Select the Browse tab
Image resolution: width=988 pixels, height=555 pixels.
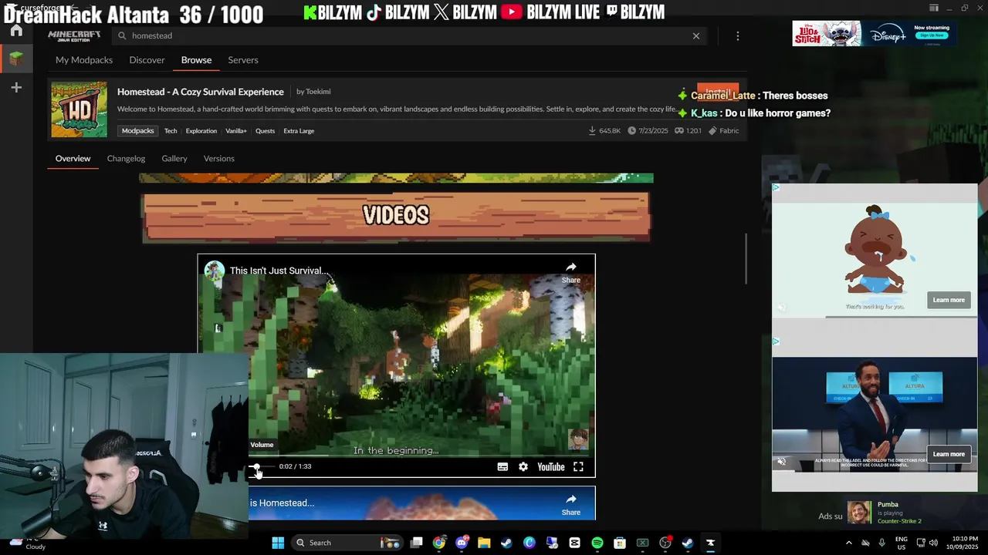point(196,60)
